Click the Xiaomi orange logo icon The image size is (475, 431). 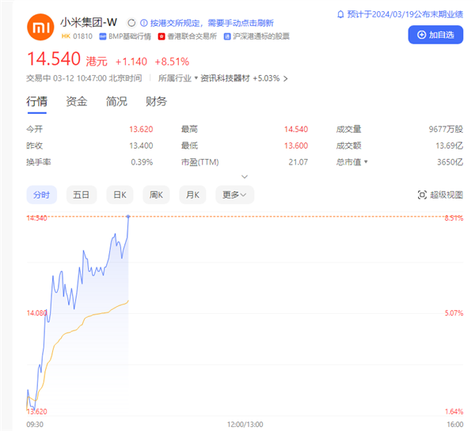coord(40,28)
